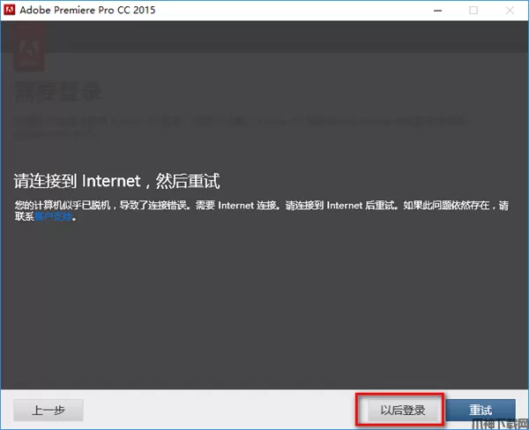The height and width of the screenshot is (430, 529).
Task: Click the Adobe Premiere Pro CC 2015 title text
Action: (87, 10)
